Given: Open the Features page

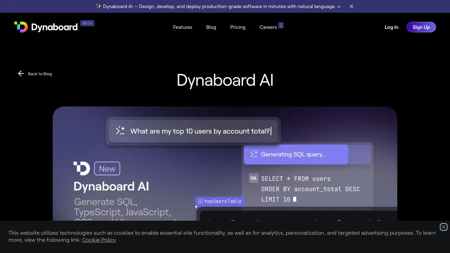Looking at the screenshot, I should click(182, 27).
